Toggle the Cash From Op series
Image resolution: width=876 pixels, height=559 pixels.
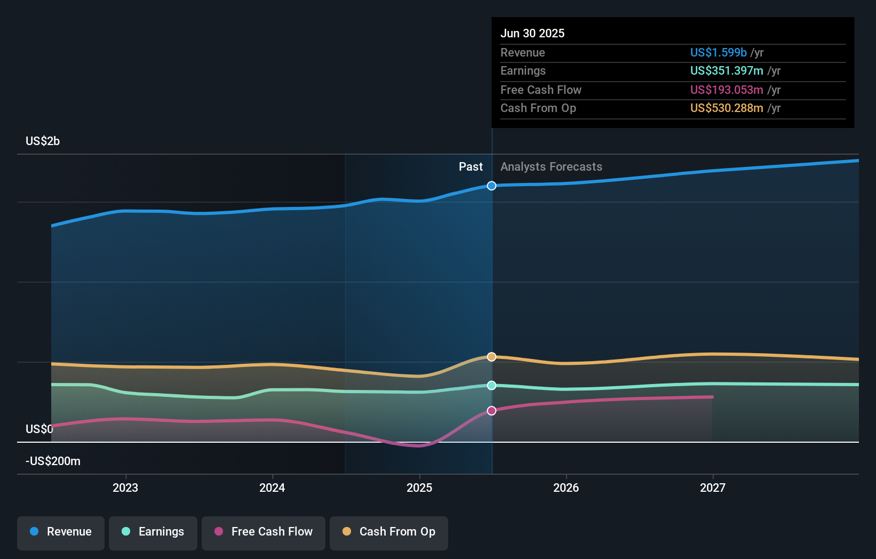point(388,532)
